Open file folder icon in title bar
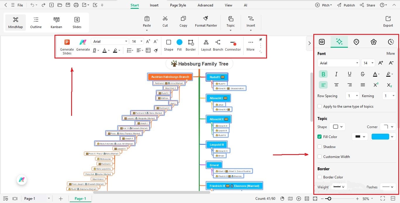The image size is (400, 203). [x=60, y=5]
